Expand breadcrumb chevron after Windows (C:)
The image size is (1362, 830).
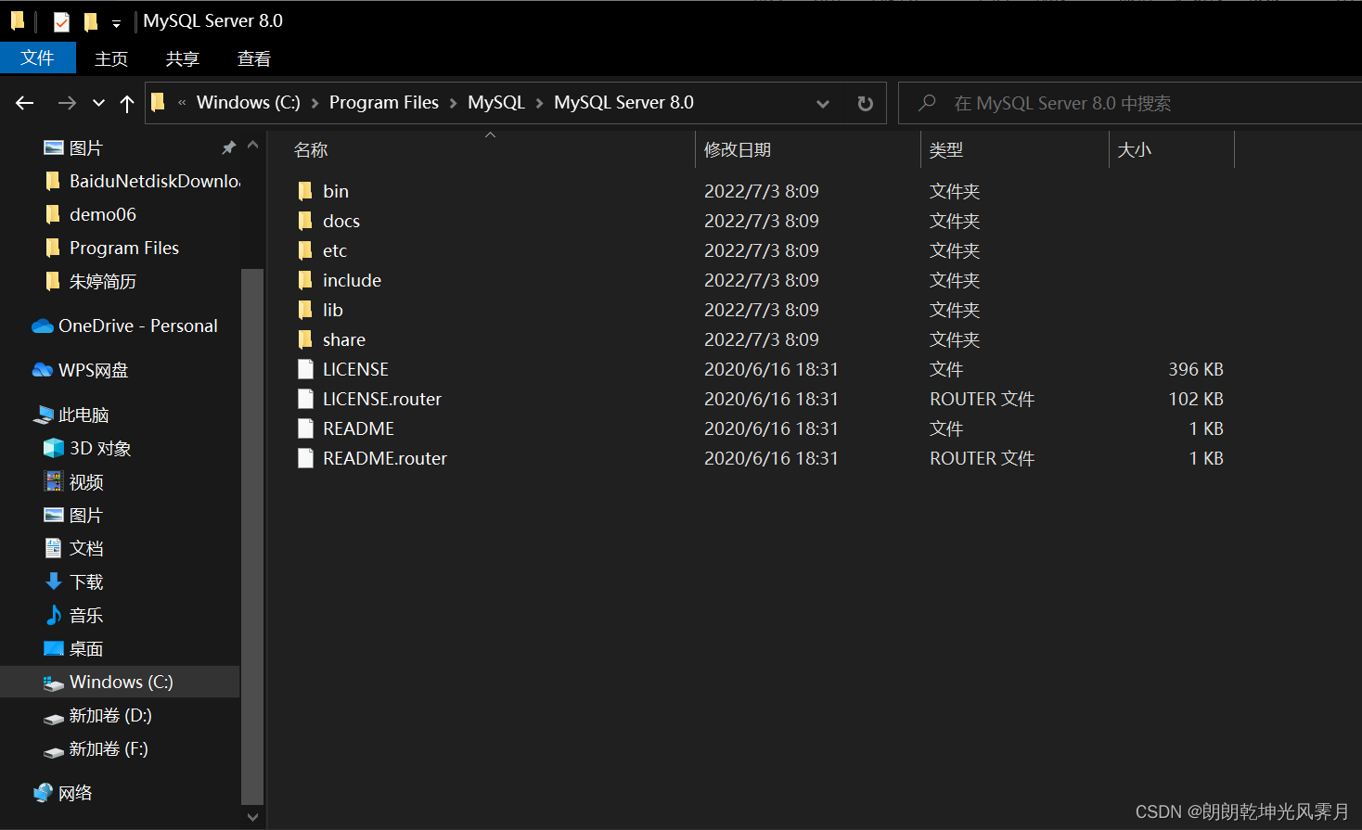315,103
